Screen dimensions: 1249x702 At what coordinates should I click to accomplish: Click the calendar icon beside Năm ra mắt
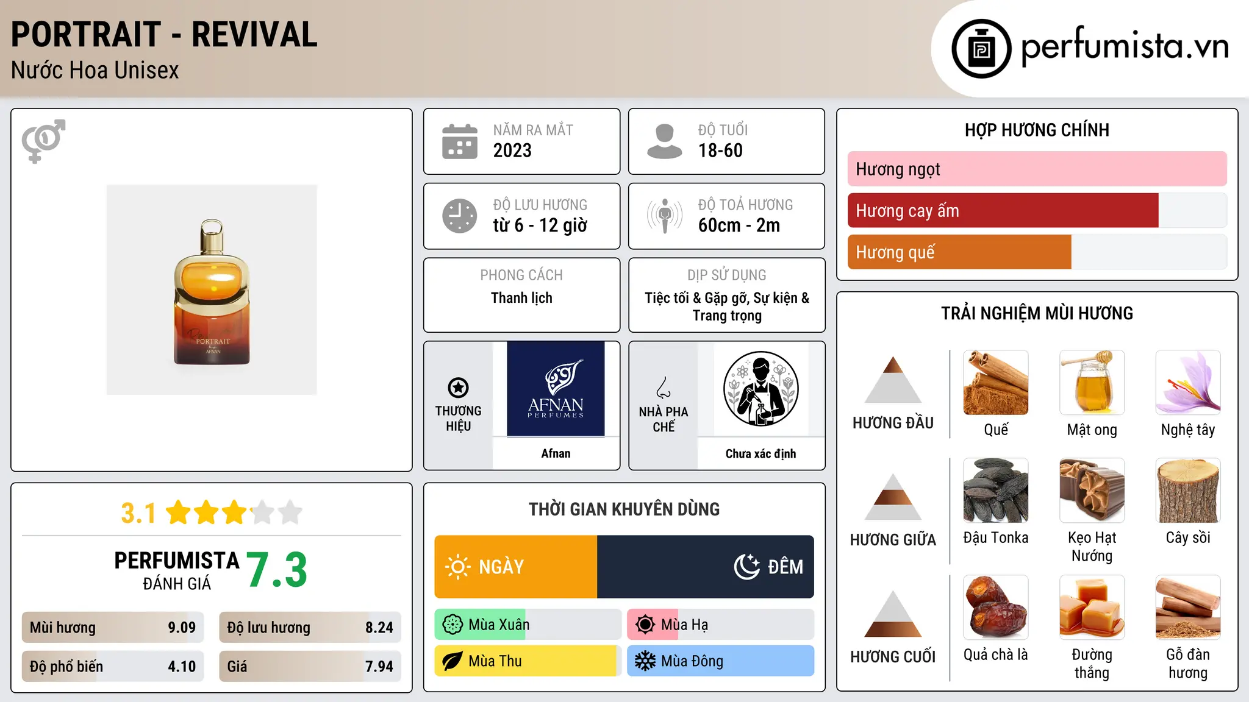pyautogui.click(x=460, y=141)
